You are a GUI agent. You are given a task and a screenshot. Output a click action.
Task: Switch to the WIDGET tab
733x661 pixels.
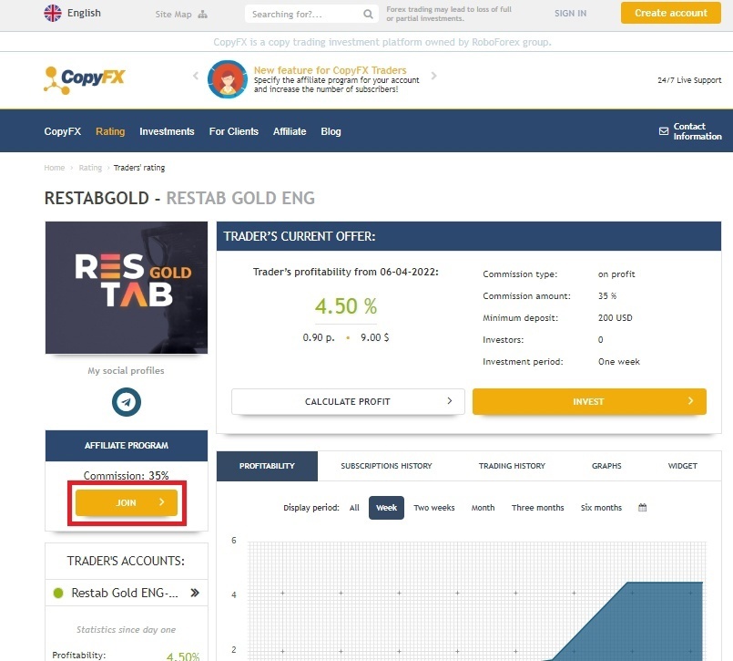[x=683, y=466]
